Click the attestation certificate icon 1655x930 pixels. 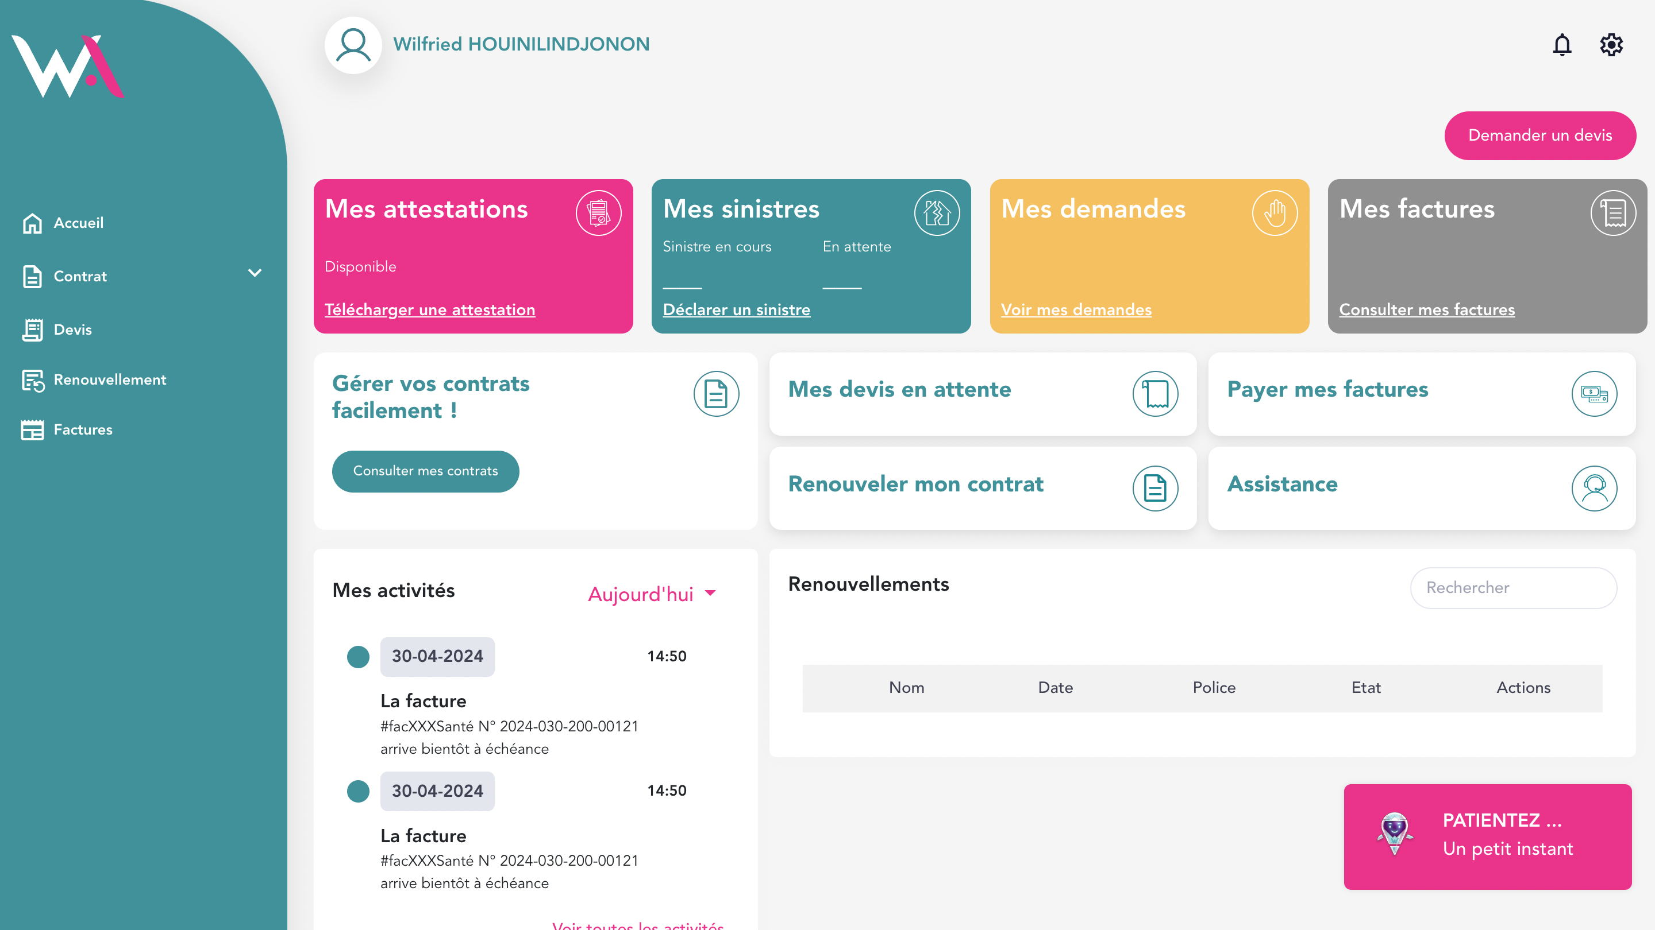(598, 213)
